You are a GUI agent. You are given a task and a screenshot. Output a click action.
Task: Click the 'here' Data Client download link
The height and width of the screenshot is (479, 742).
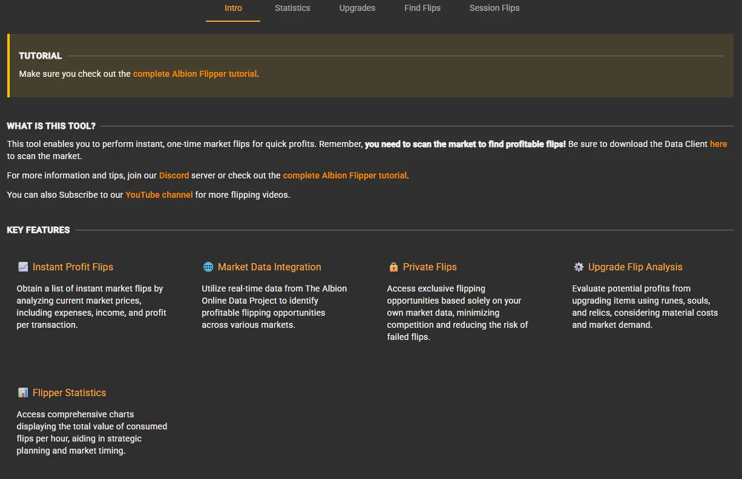[718, 144]
